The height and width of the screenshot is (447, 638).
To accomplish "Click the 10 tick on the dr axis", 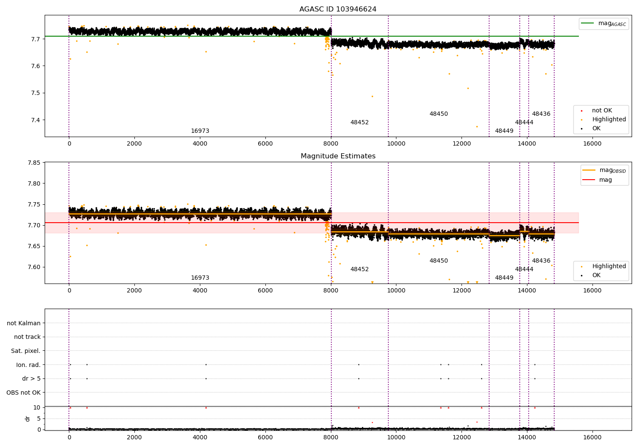I will tap(37, 408).
